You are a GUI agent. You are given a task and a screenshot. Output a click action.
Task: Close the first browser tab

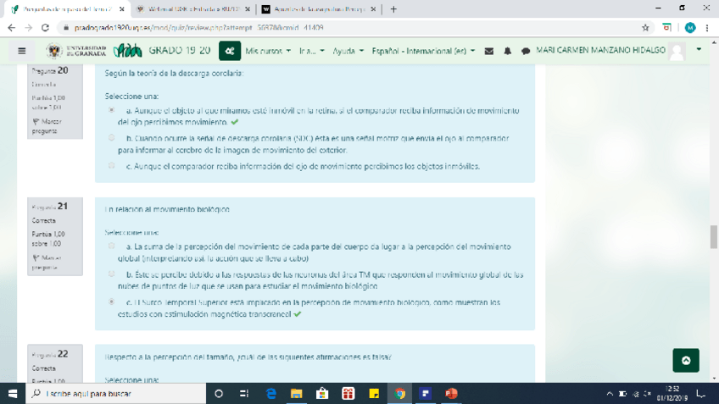(x=122, y=9)
